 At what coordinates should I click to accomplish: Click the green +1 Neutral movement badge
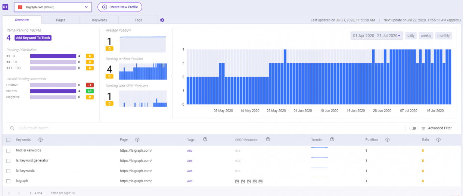[x=90, y=91]
